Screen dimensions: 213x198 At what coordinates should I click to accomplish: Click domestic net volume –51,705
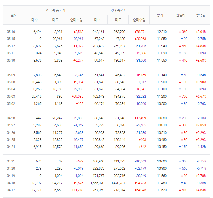(x=140, y=46)
